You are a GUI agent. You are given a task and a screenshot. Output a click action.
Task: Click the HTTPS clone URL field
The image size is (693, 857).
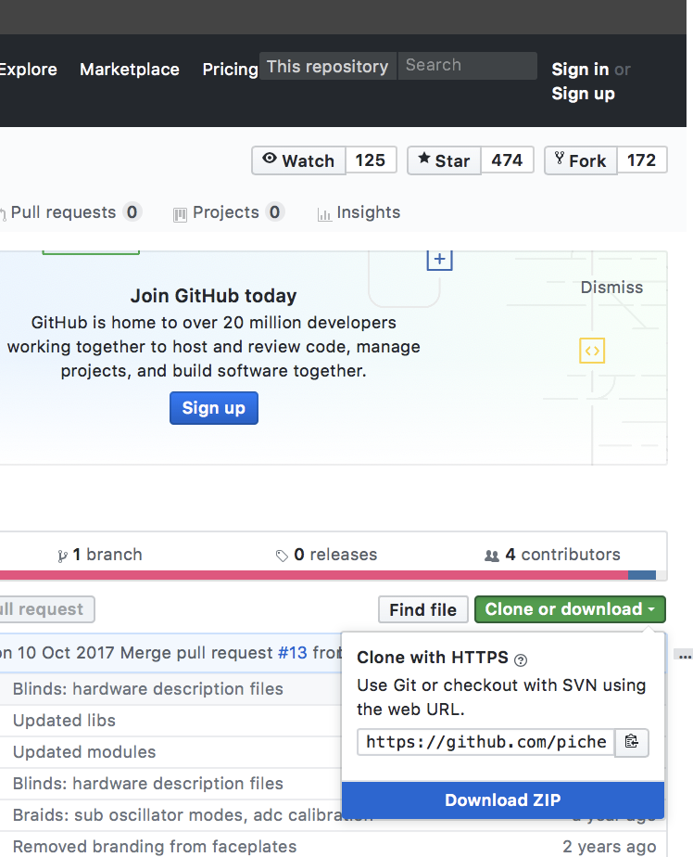click(x=485, y=741)
